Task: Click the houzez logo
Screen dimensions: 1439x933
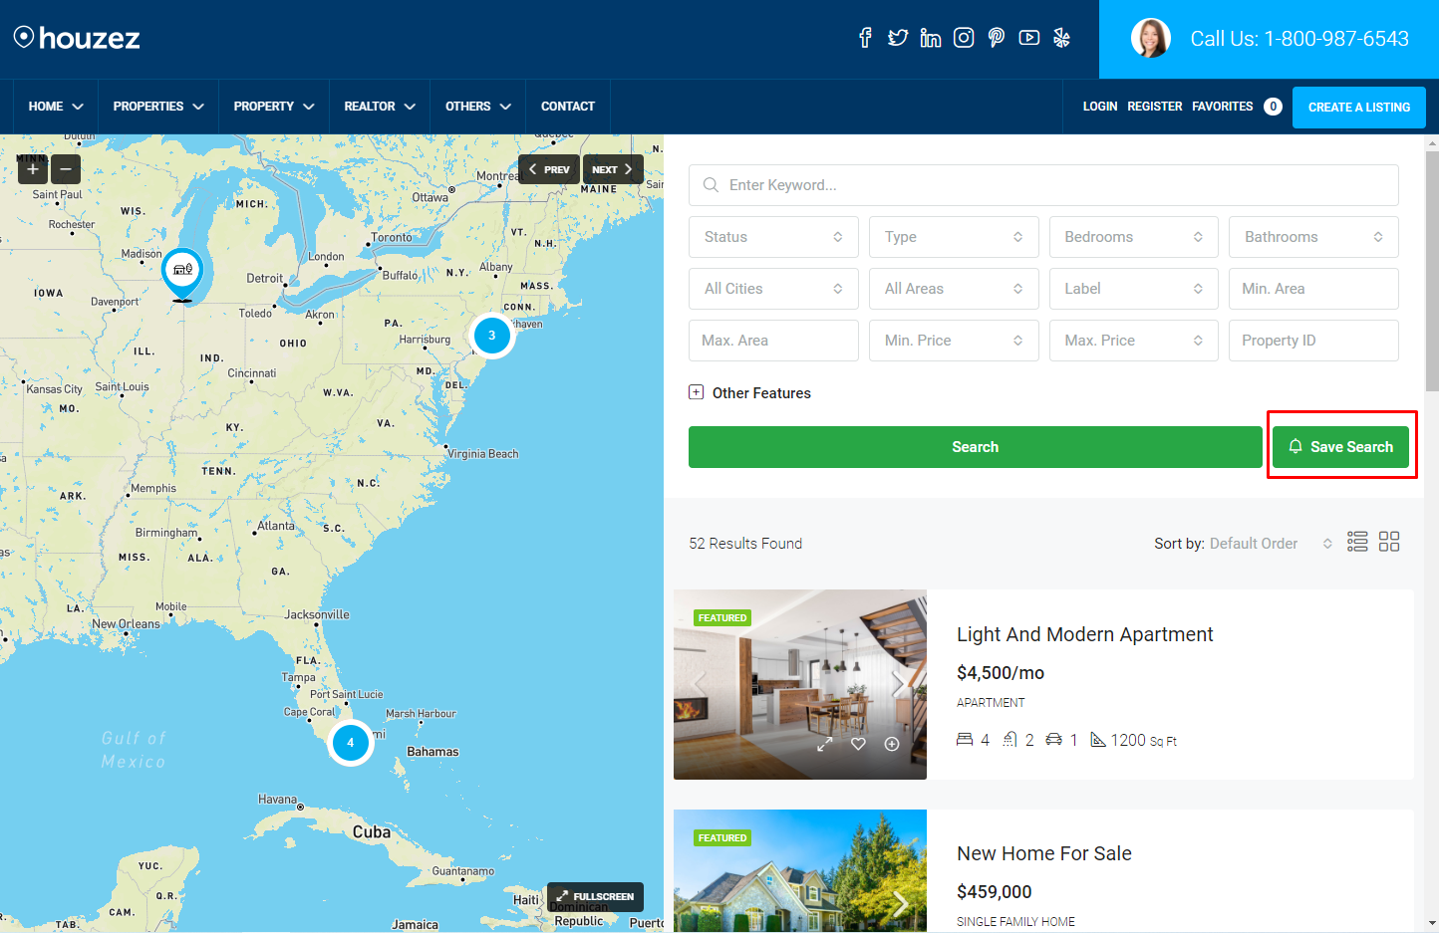Action: (77, 38)
